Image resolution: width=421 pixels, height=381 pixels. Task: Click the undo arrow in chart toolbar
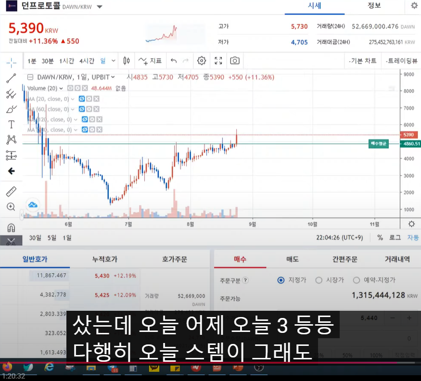(x=174, y=61)
